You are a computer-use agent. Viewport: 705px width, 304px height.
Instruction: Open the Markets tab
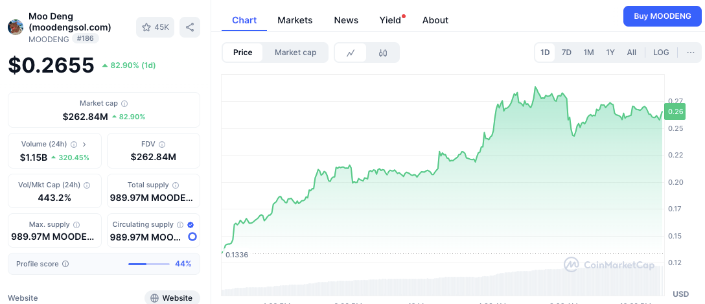pyautogui.click(x=295, y=20)
